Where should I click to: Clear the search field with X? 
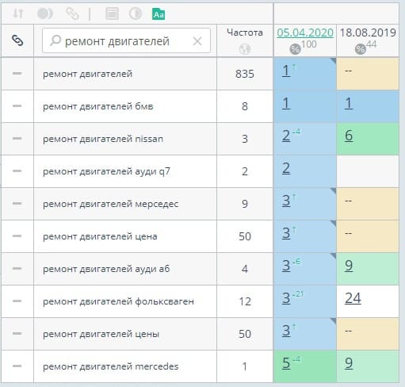coord(197,41)
